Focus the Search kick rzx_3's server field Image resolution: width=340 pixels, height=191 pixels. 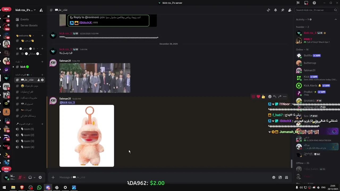(316, 10)
